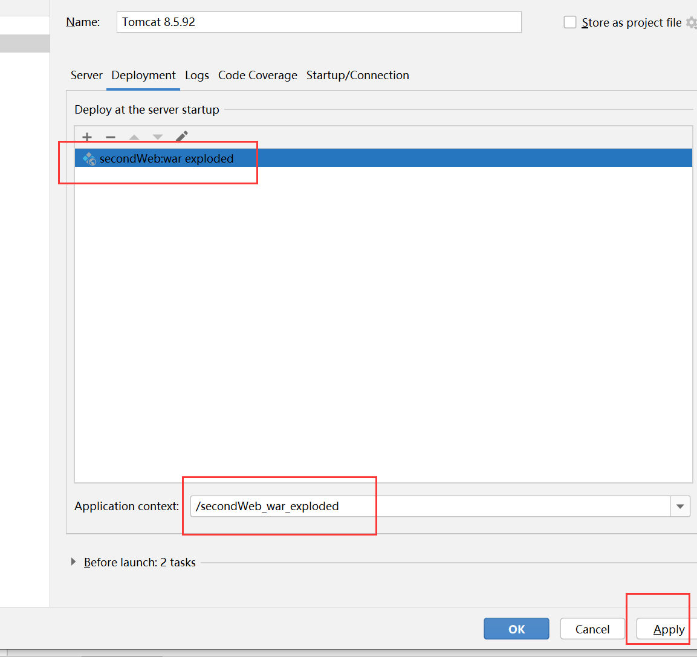Screen dimensions: 697x657
Task: Go to Code Coverage tab
Action: pyautogui.click(x=258, y=75)
